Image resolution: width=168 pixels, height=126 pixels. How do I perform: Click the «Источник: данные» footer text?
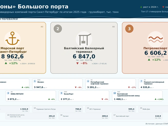(x=157, y=124)
